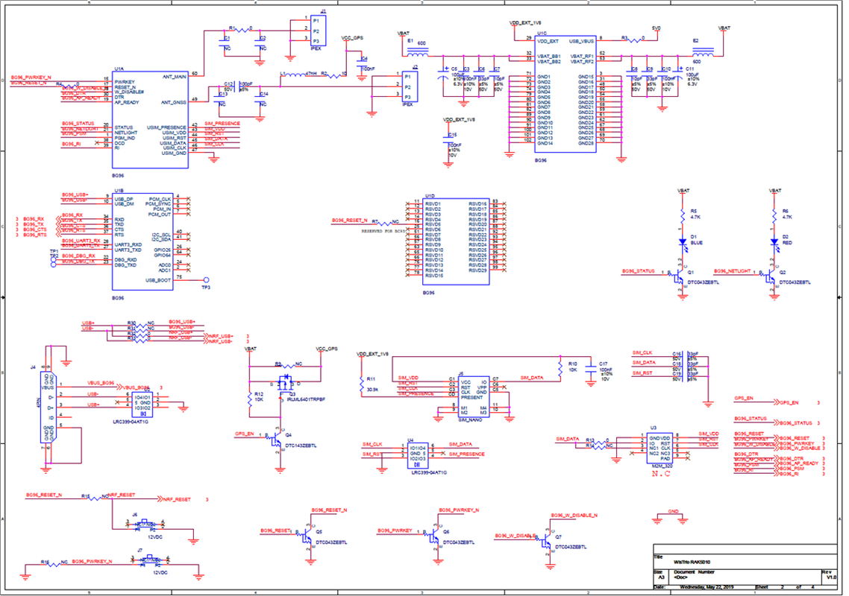The width and height of the screenshot is (849, 596).
Task: Select the U1A BG96 module block
Action: click(150, 120)
